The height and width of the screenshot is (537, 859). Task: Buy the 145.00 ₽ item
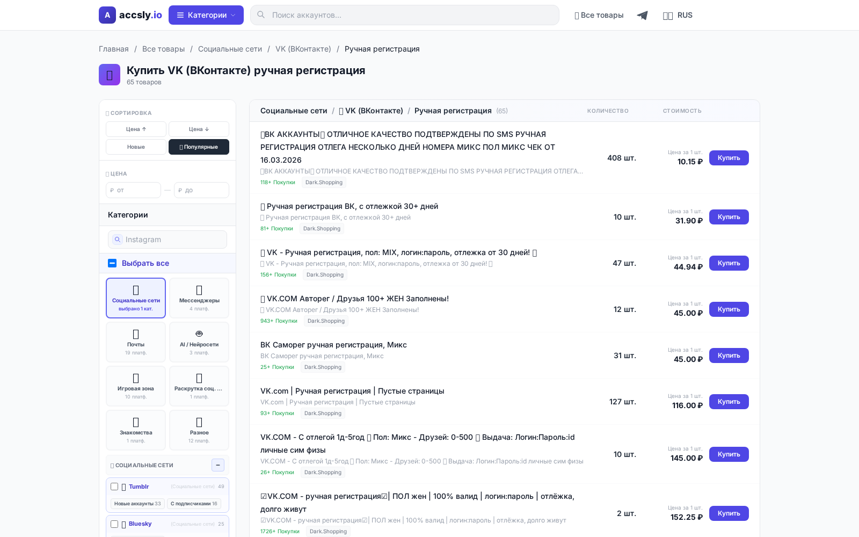point(729,454)
